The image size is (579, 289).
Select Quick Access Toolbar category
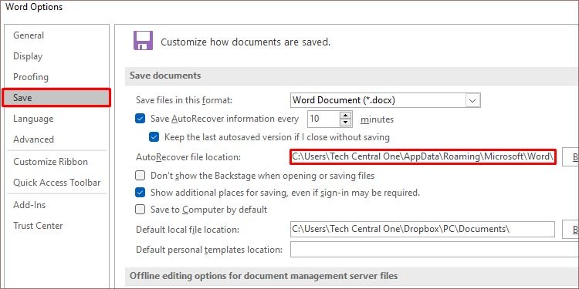(x=57, y=183)
